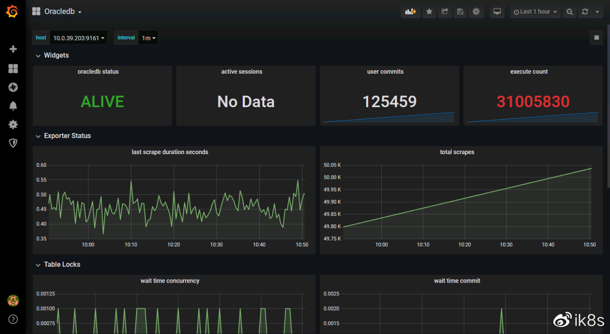This screenshot has height=334, width=610.
Task: Zoom out the time range
Action: pos(569,12)
